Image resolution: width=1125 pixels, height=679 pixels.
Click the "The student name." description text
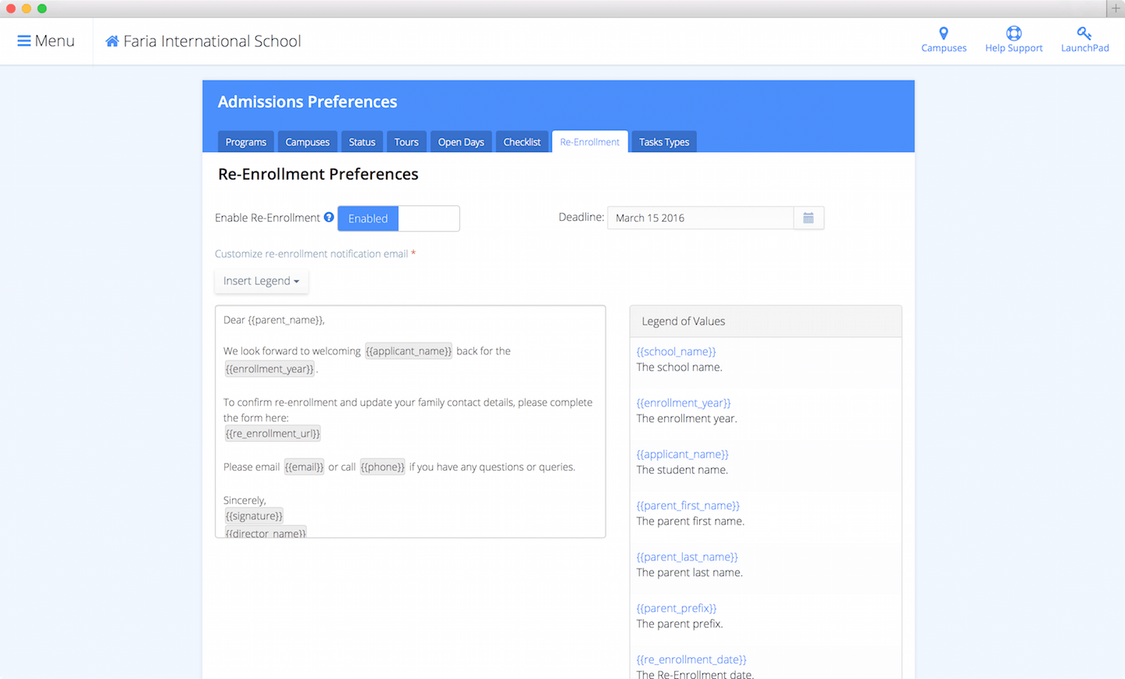coord(682,471)
